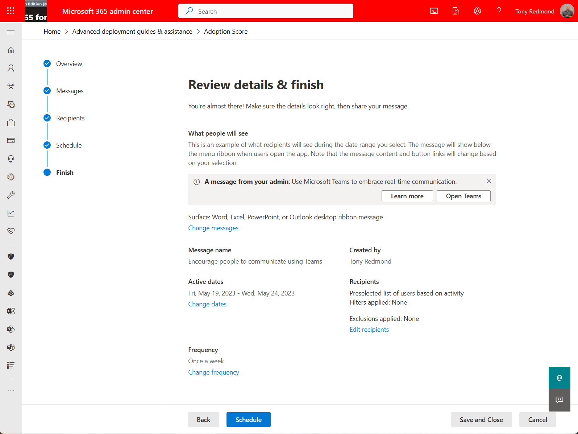Screen dimensions: 578x434
Task: Go to Home in the left sidebar
Action: coord(11,50)
